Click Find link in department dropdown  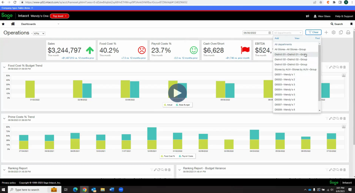point(317,38)
